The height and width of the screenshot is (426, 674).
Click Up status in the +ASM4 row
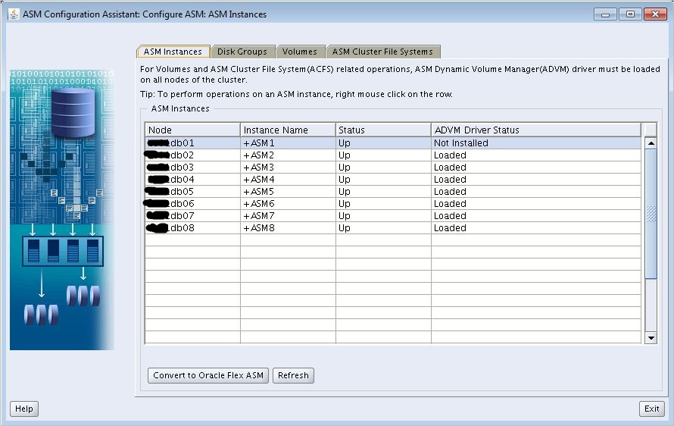383,179
